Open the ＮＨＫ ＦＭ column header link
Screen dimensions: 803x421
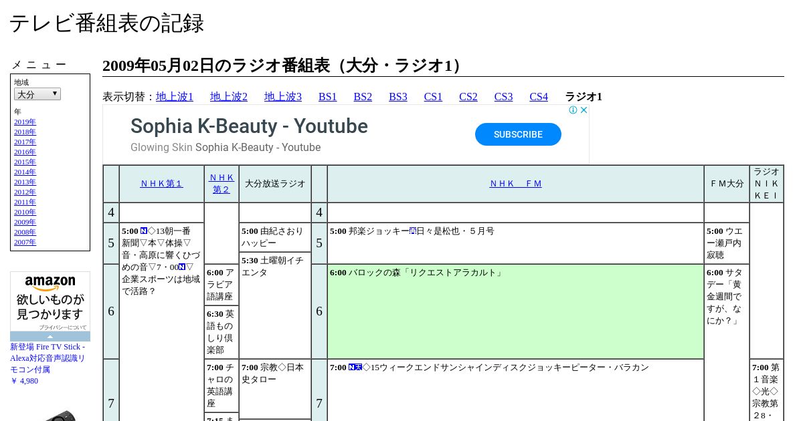click(x=515, y=184)
